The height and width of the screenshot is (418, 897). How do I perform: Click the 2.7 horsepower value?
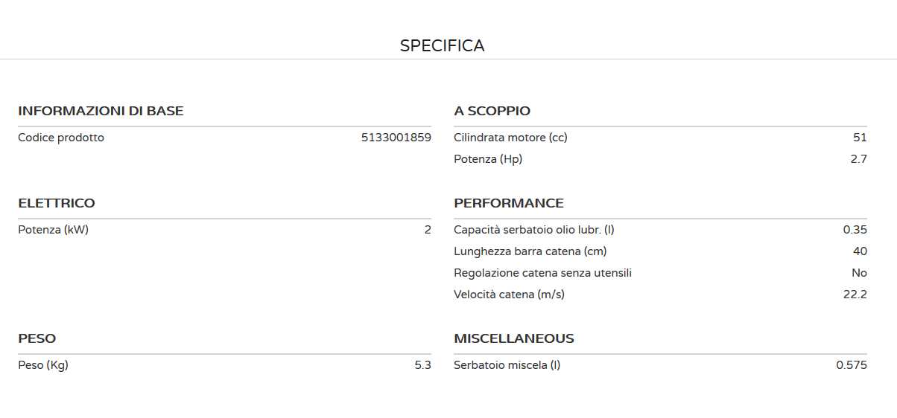[x=858, y=159]
